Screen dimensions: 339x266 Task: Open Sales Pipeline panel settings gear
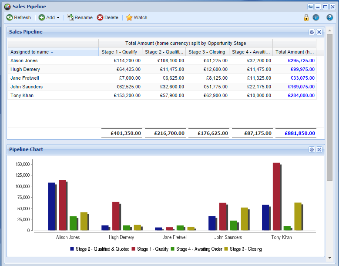312,32
